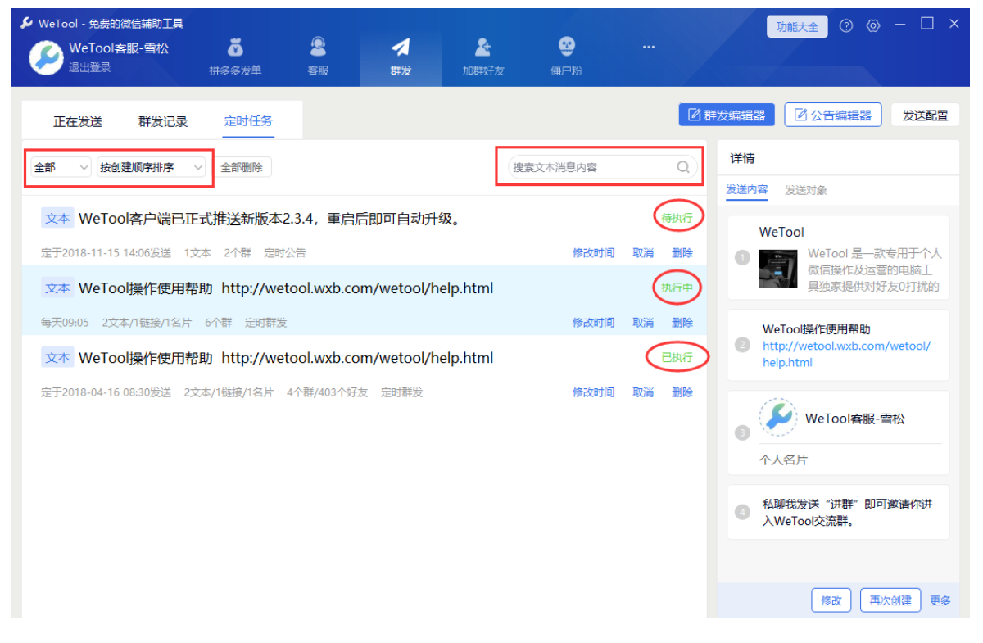The height and width of the screenshot is (643, 983).
Task: Click 删除 for the 2018-11-15 task
Action: pyautogui.click(x=682, y=253)
